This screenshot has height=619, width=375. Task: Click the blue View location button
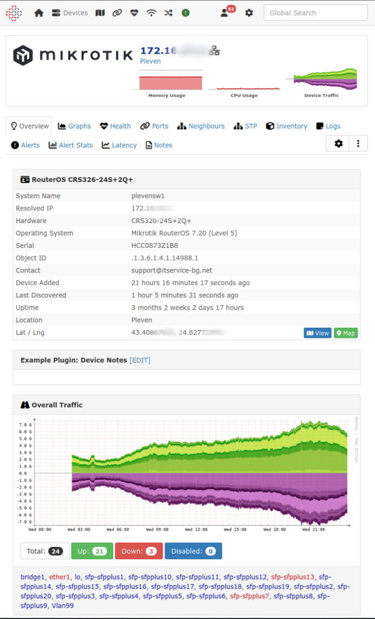[x=318, y=333]
